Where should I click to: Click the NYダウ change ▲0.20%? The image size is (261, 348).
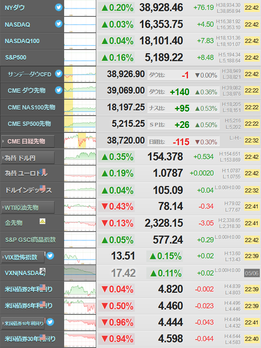click(117, 8)
